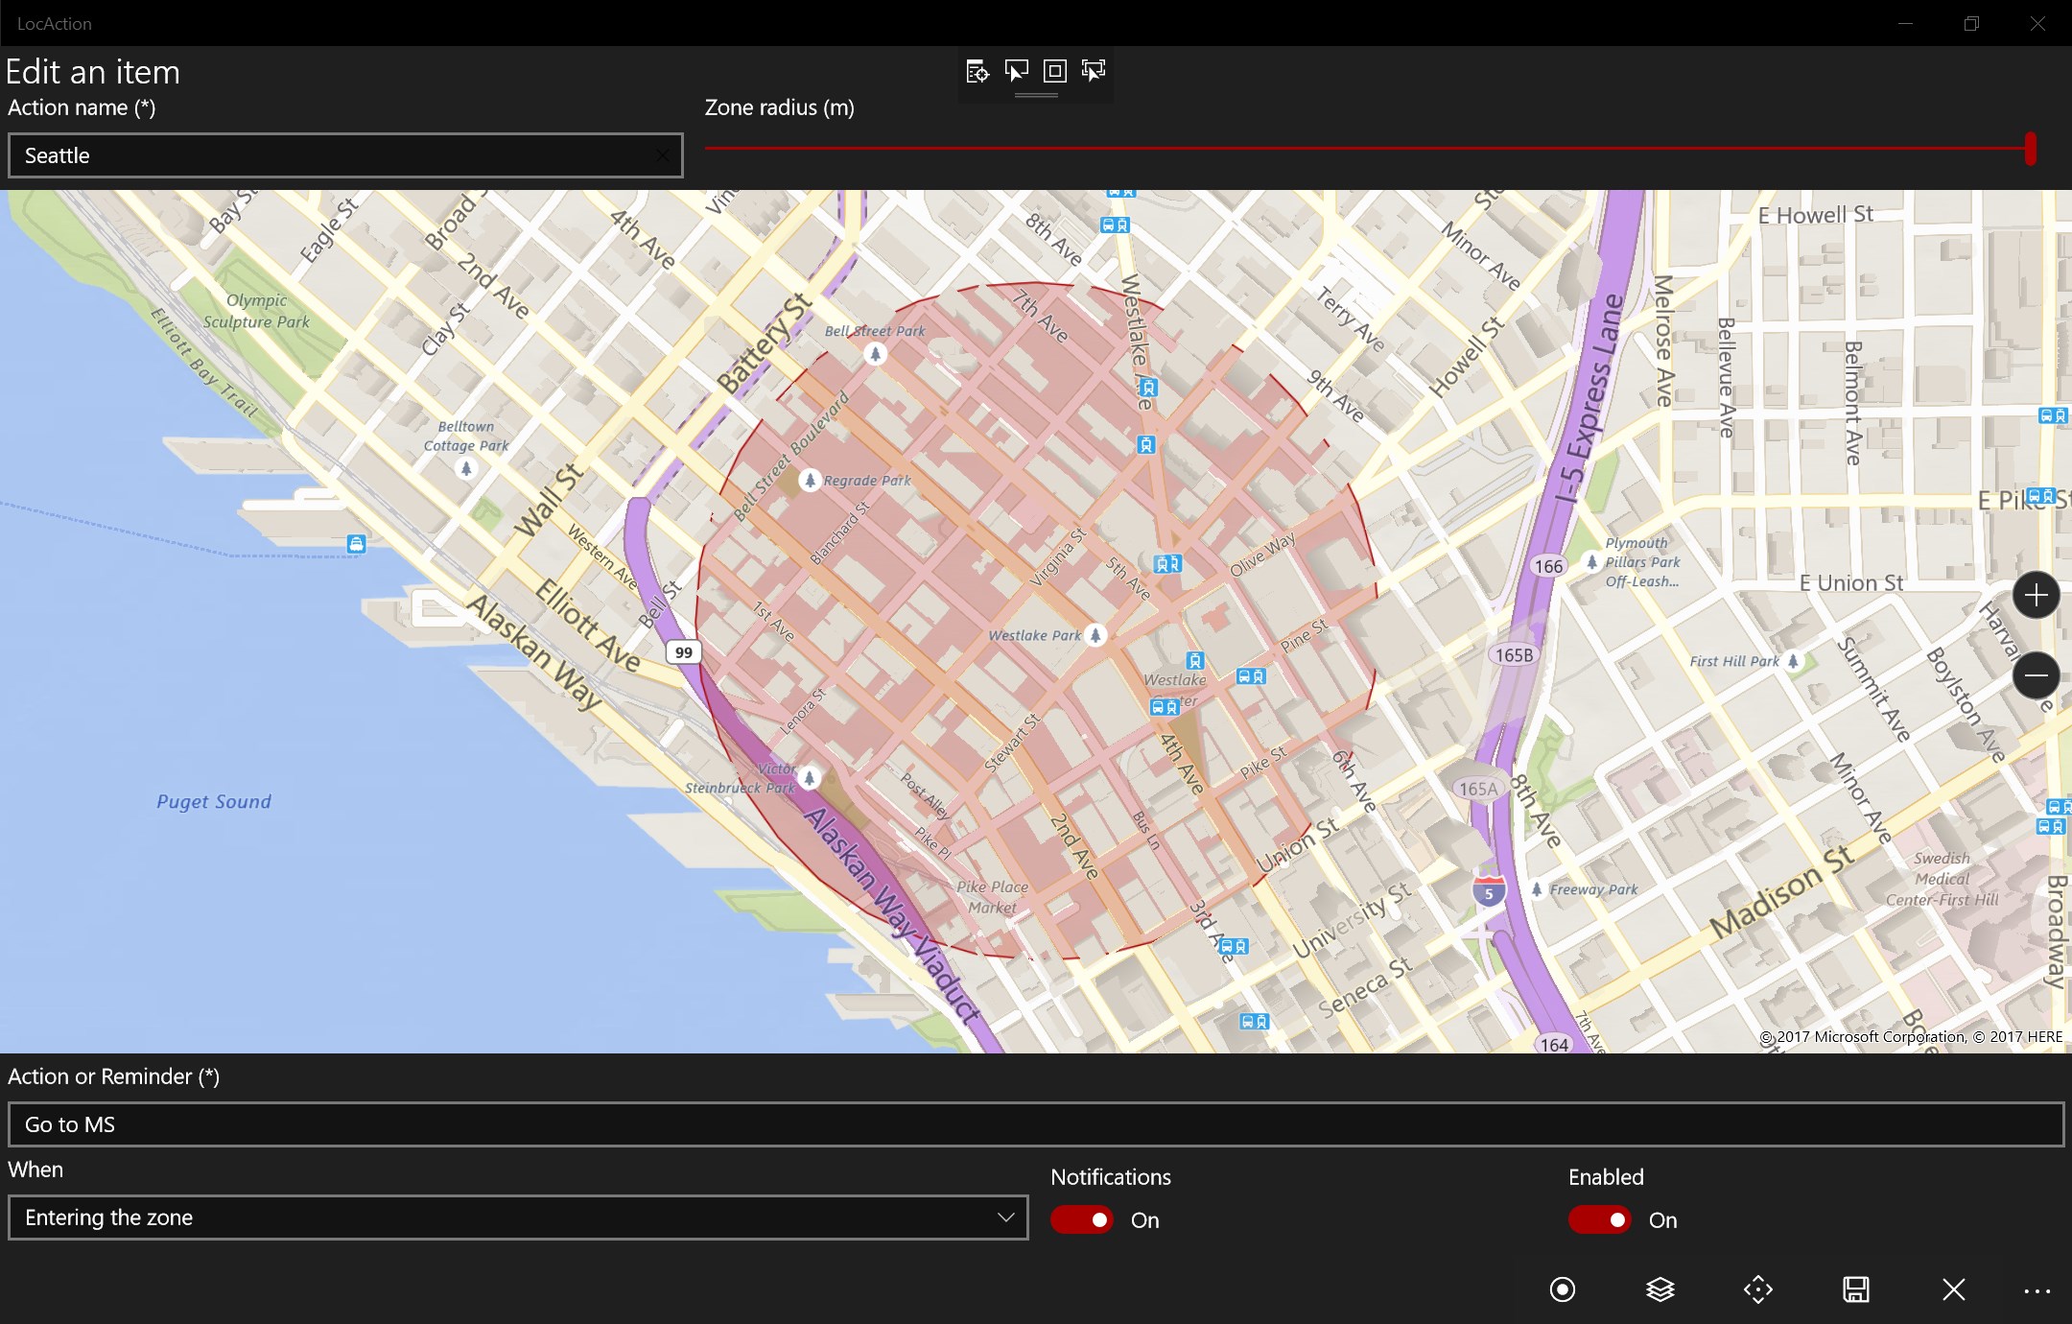Image resolution: width=2072 pixels, height=1324 pixels.
Task: Click the live visual tree crosshair icon
Action: [x=977, y=71]
